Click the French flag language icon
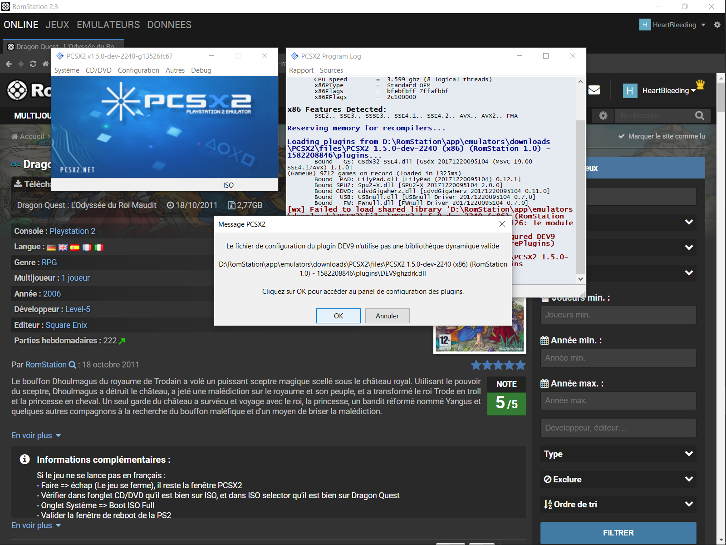 tap(87, 248)
